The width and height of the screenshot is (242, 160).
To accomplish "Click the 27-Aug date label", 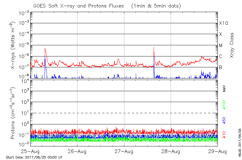I will coord(124,151).
